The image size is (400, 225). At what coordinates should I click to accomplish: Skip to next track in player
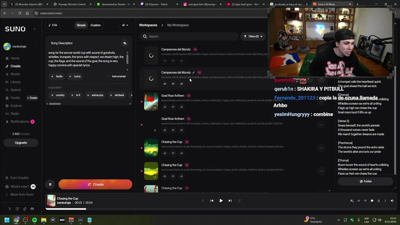pos(230,201)
